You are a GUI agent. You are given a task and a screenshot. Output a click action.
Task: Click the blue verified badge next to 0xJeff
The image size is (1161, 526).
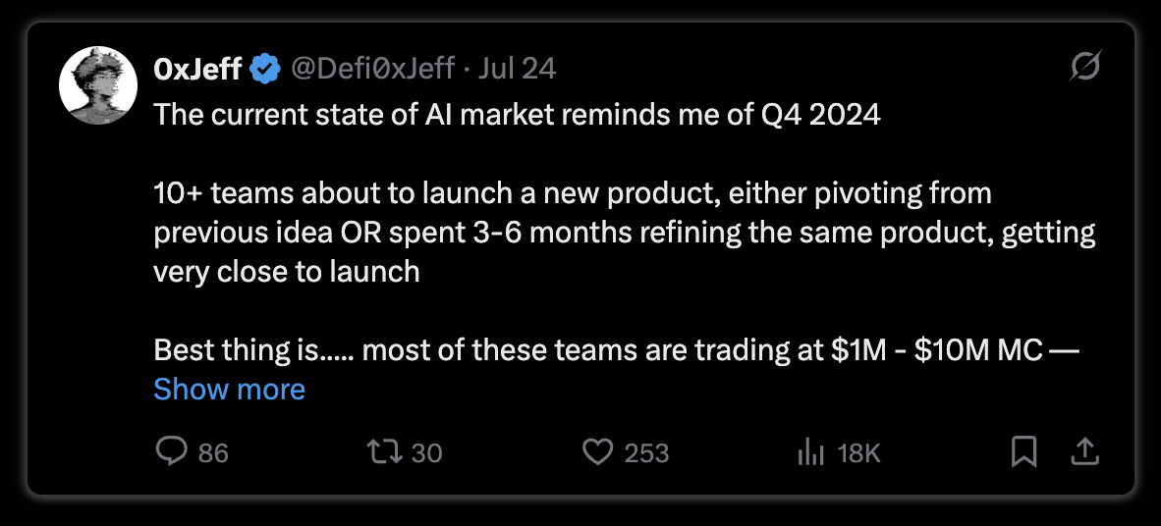[x=264, y=69]
